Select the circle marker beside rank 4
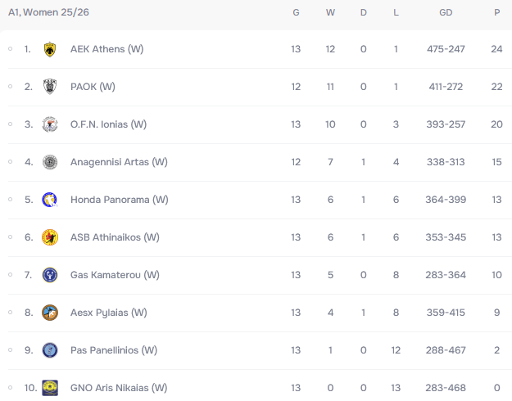The width and height of the screenshot is (512, 401). pos(11,162)
